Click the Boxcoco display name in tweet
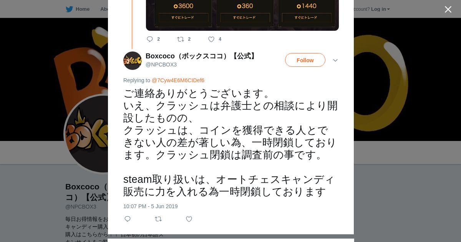Viewport: 461px width, 242px height. click(201, 56)
